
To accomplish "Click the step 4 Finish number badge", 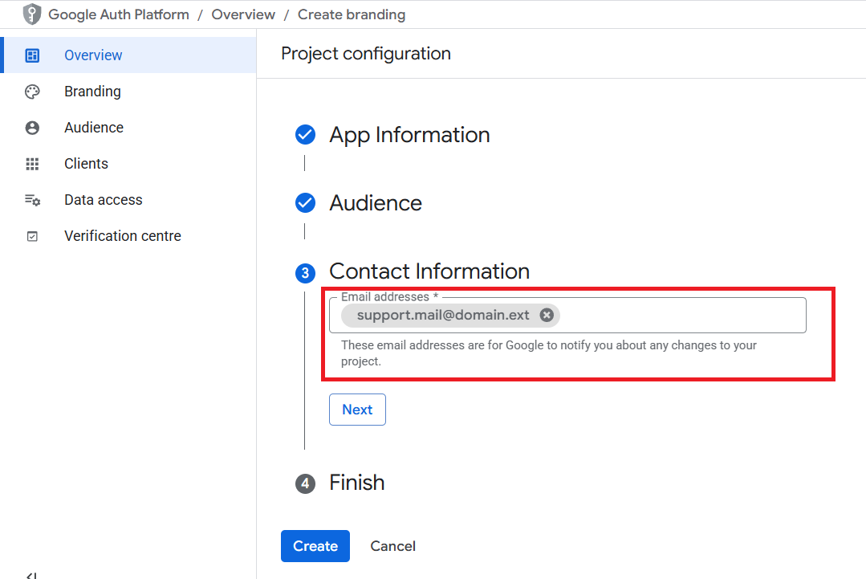I will point(305,483).
